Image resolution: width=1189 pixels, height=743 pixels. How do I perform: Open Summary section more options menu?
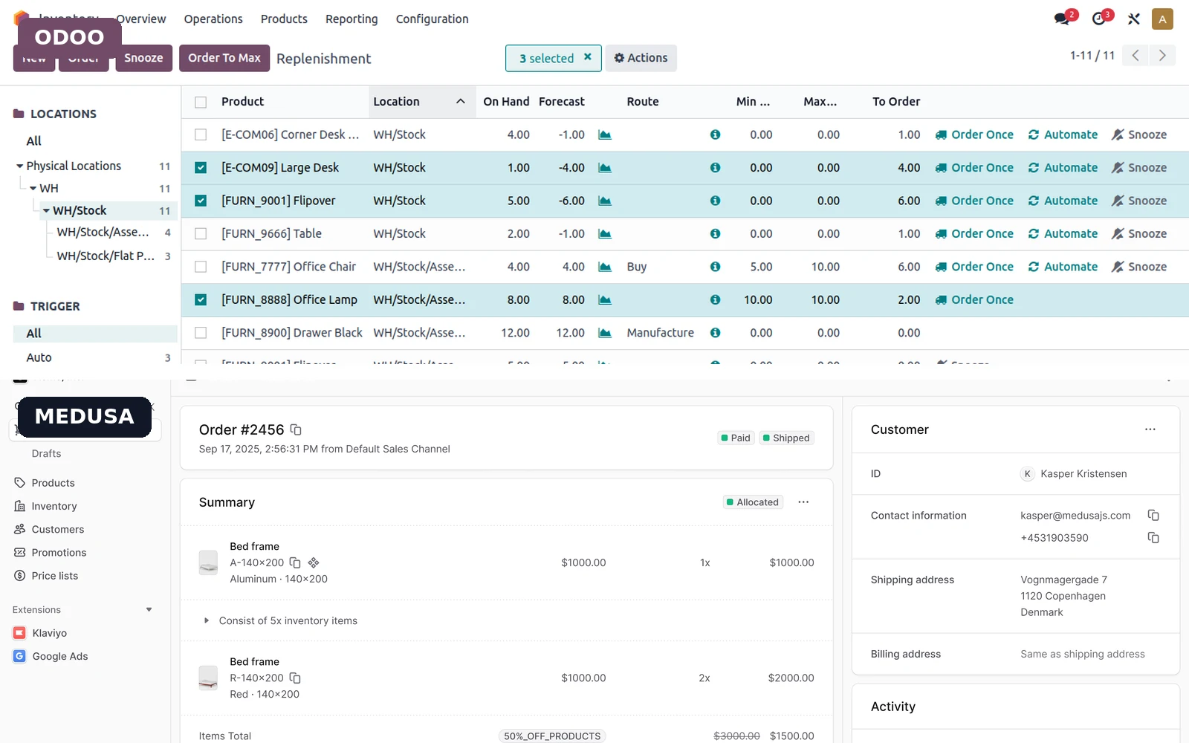(803, 502)
